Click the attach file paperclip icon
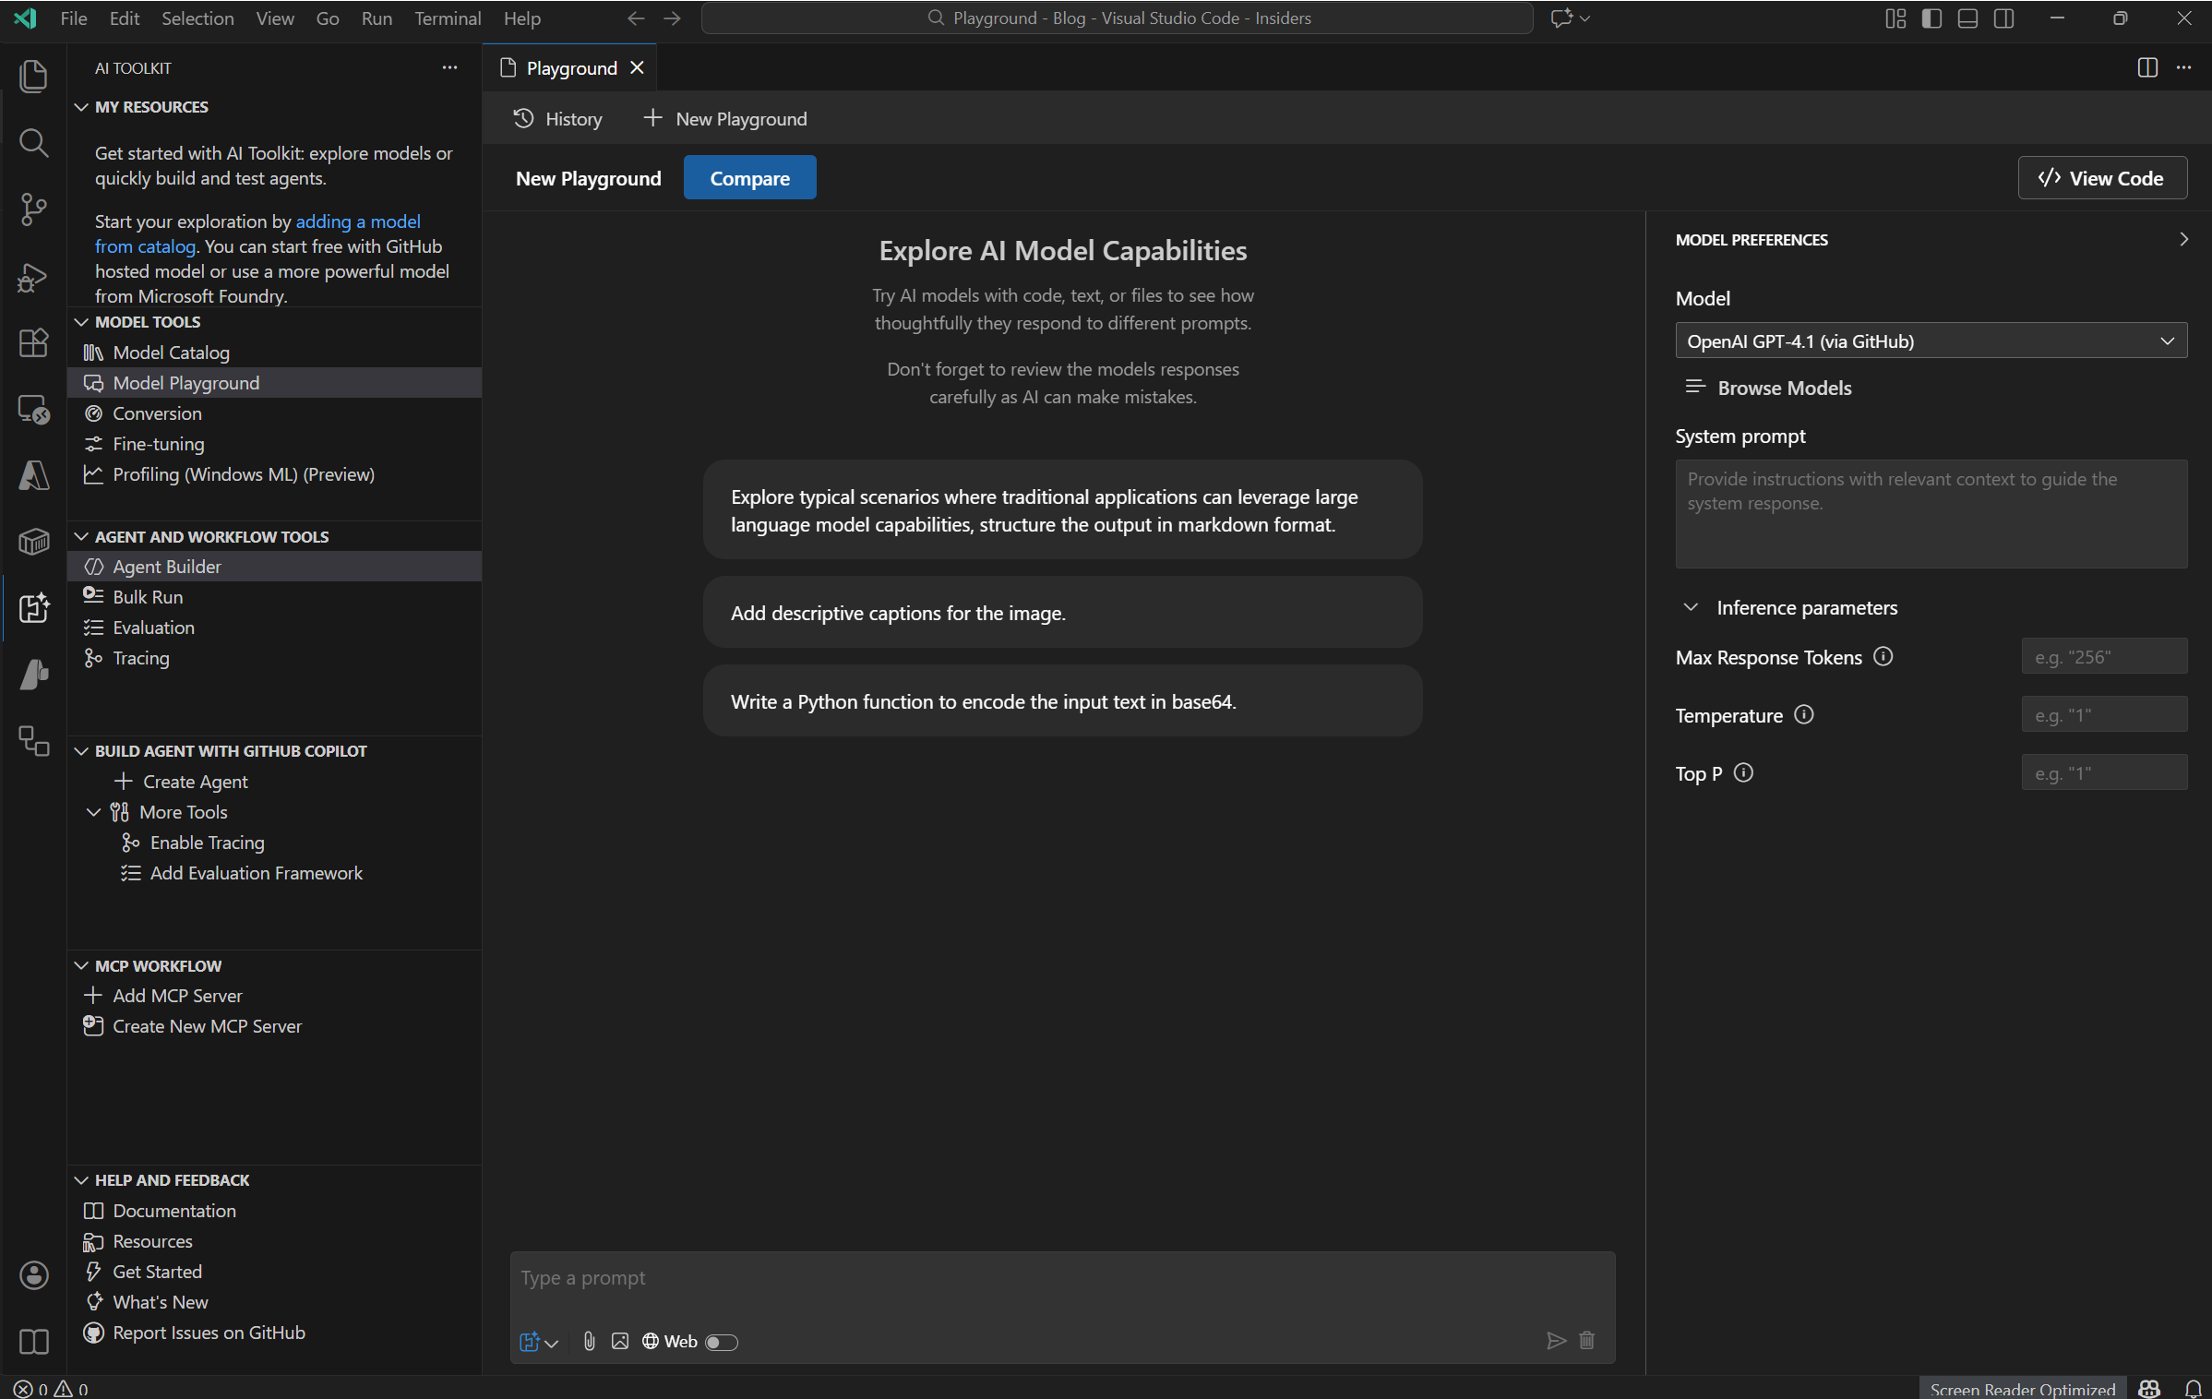The width and height of the screenshot is (2212, 1399). point(589,1341)
